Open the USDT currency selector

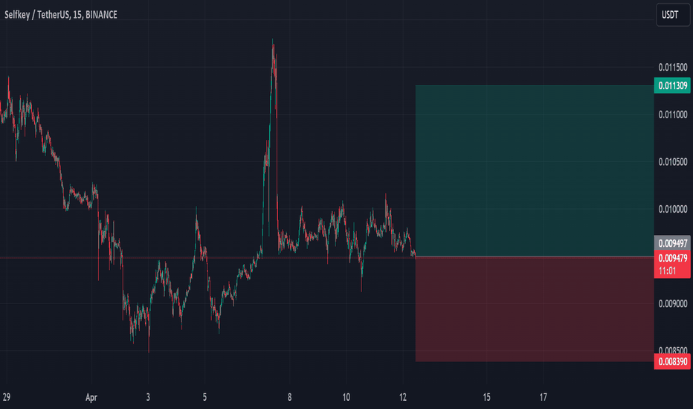pyautogui.click(x=673, y=15)
